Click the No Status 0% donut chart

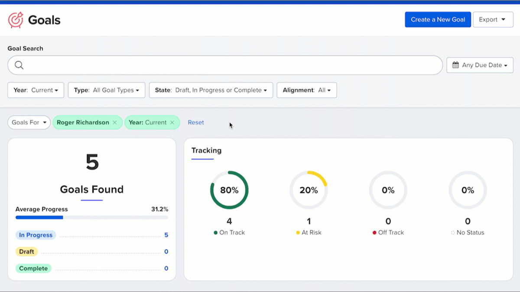(x=468, y=190)
